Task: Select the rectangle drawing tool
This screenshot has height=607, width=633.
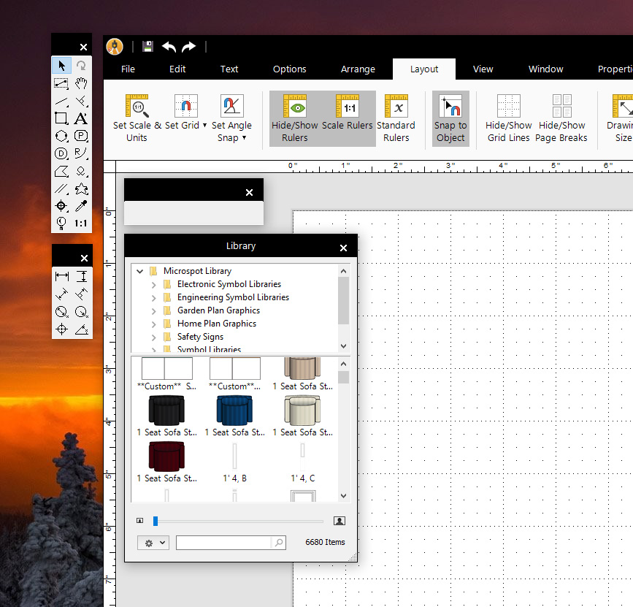Action: (x=62, y=118)
